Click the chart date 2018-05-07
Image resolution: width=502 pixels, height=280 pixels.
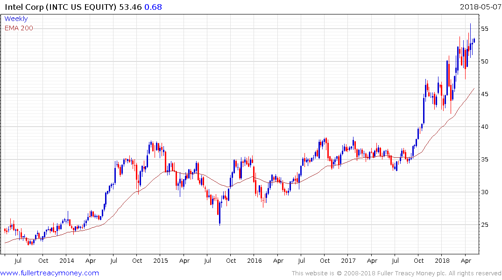click(480, 7)
